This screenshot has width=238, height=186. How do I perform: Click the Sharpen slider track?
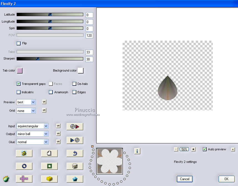[x=50, y=59]
